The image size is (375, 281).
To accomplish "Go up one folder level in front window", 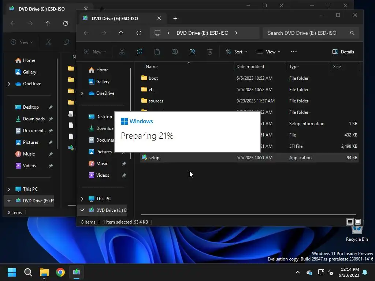I will pos(121,33).
